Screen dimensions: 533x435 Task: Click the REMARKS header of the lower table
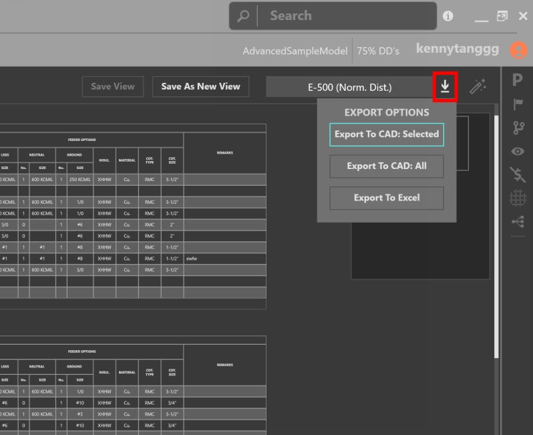pos(224,365)
